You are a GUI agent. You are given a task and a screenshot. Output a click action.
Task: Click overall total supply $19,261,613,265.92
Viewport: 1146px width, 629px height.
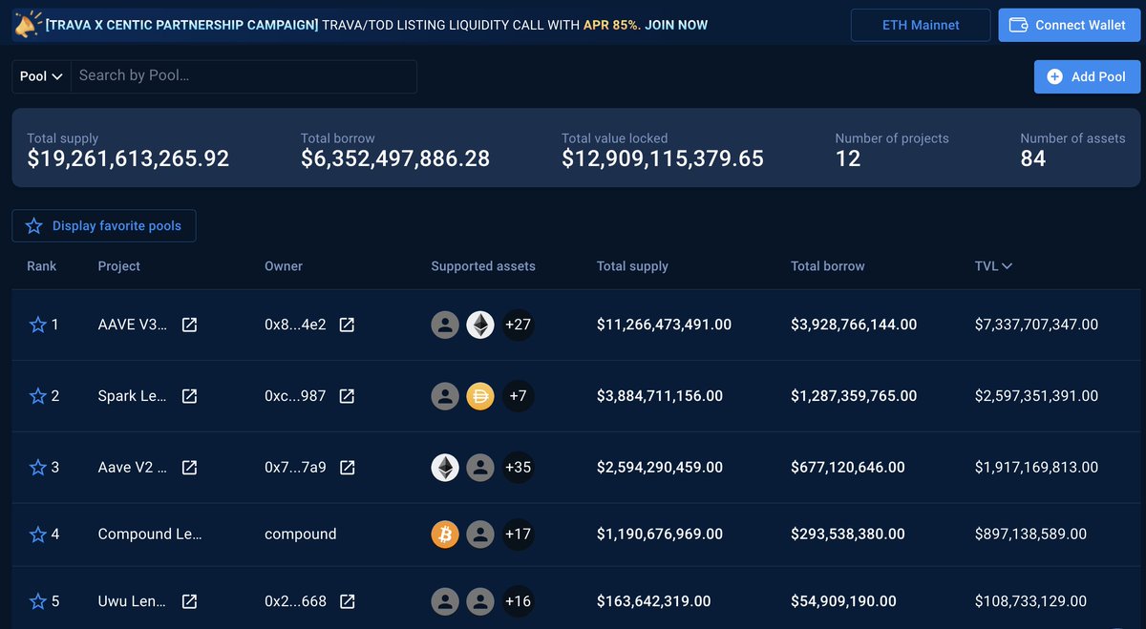pos(128,158)
